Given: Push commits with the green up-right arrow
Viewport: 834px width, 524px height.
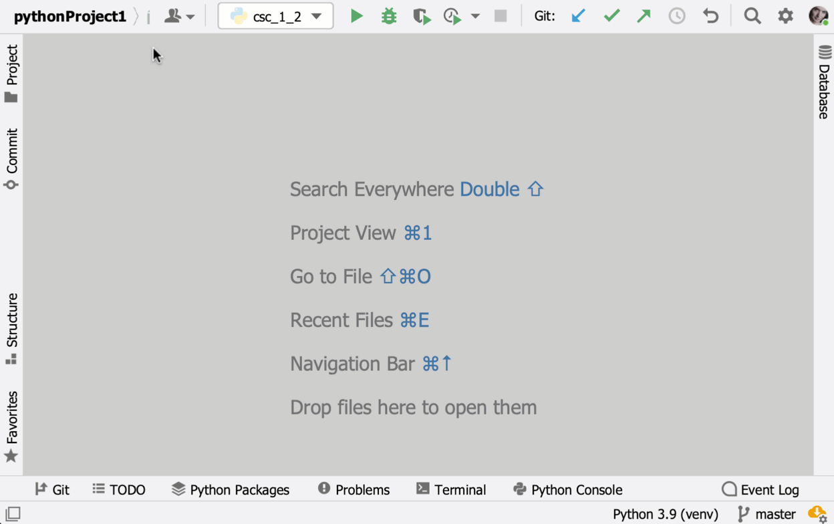Looking at the screenshot, I should 644,16.
